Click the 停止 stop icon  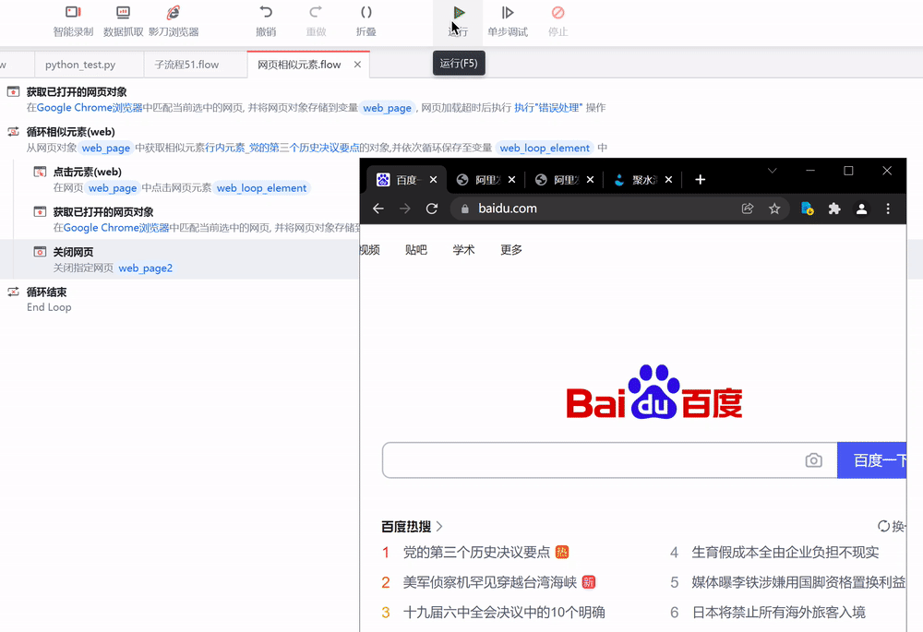tap(558, 12)
